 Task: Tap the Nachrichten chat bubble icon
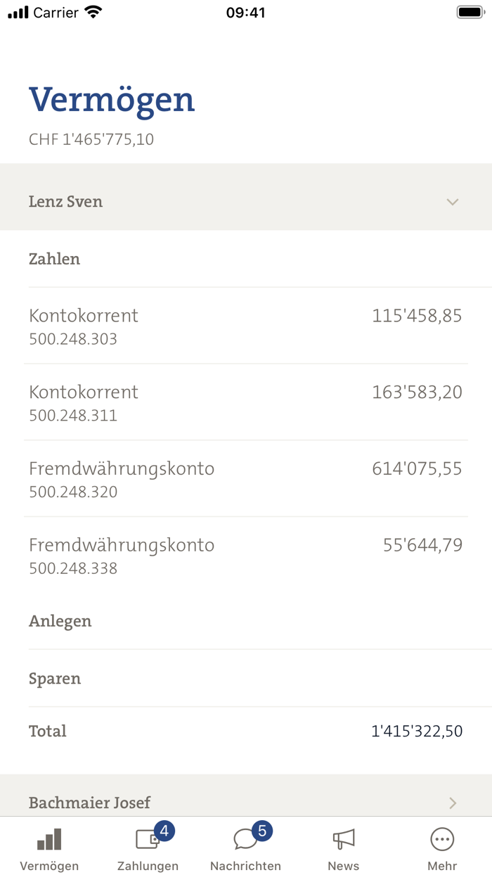coord(245,840)
